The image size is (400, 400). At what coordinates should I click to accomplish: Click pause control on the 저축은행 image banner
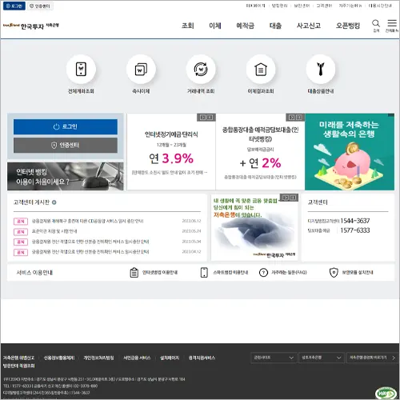pos(293,198)
